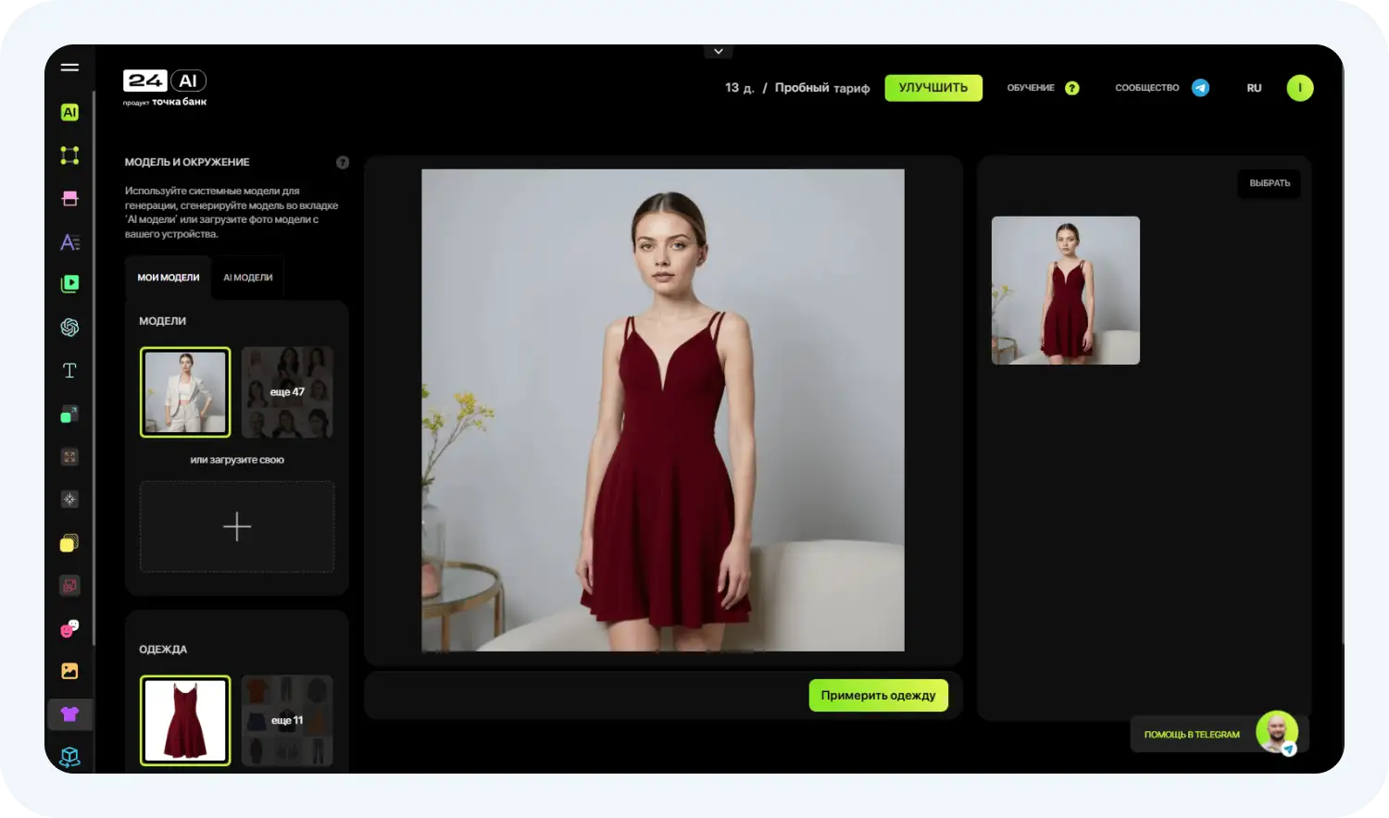The image size is (1389, 818).
Task: Expand the 'еще 47' models list
Action: [287, 392]
